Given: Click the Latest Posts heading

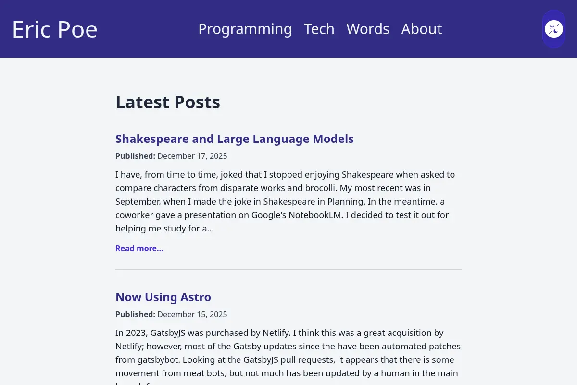Looking at the screenshot, I should [168, 102].
